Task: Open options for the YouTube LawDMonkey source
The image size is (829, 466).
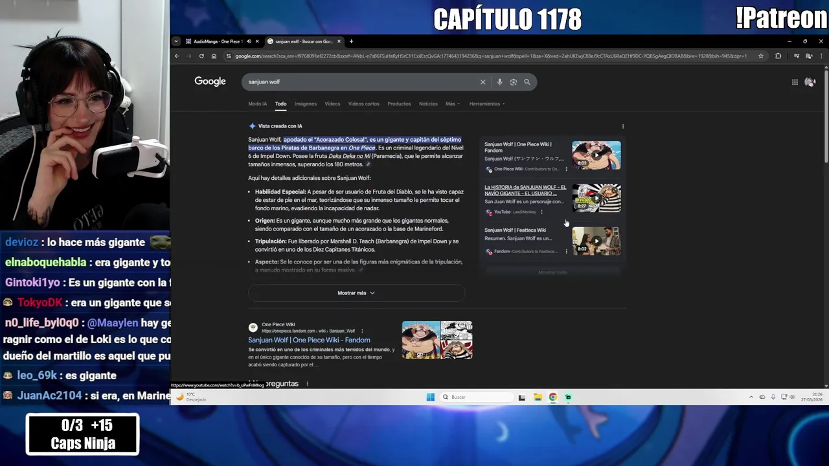Action: click(541, 212)
